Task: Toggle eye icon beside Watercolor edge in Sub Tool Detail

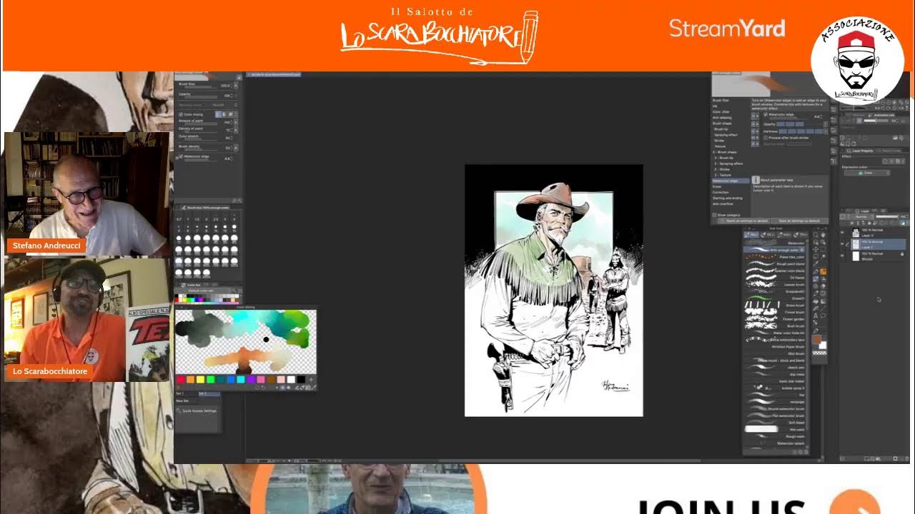Action: pyautogui.click(x=753, y=116)
